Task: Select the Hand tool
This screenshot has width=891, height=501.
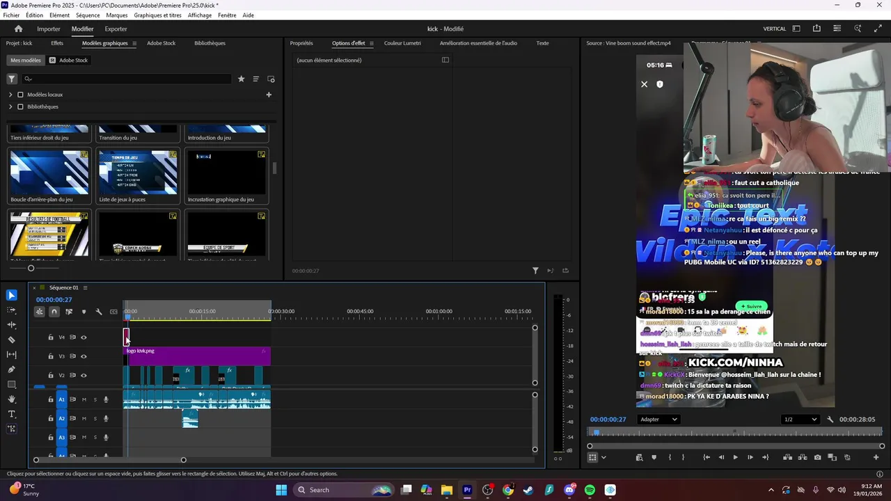Action: [x=12, y=399]
